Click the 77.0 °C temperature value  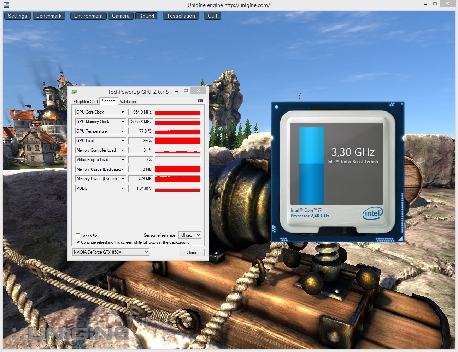pyautogui.click(x=140, y=131)
